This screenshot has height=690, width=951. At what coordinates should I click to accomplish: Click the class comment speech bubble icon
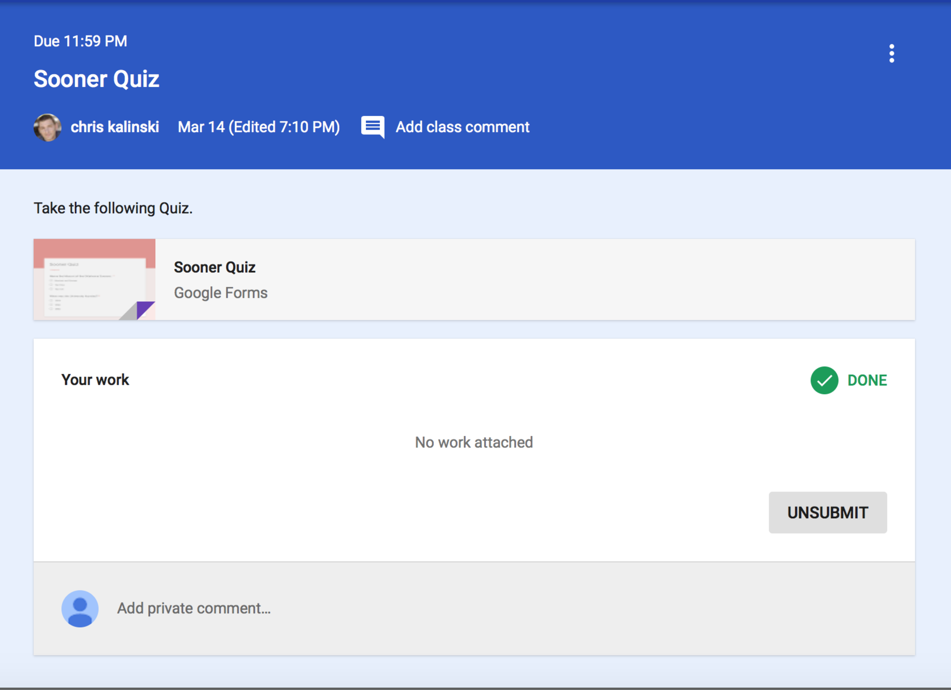372,127
